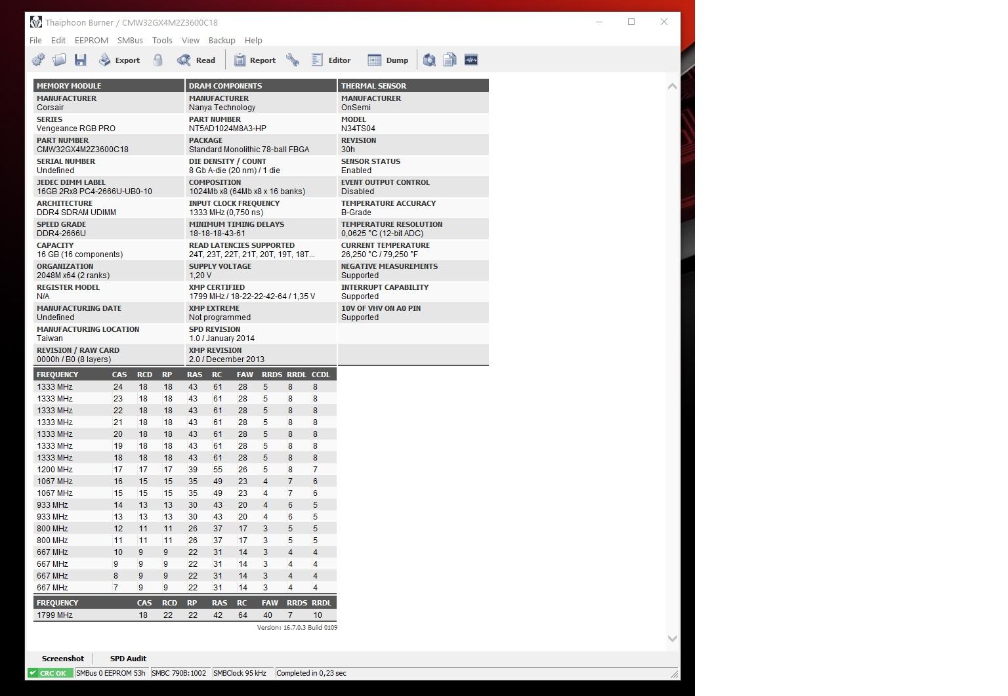Click the MEMORY MODULE column header
The image size is (1008, 696).
[109, 86]
